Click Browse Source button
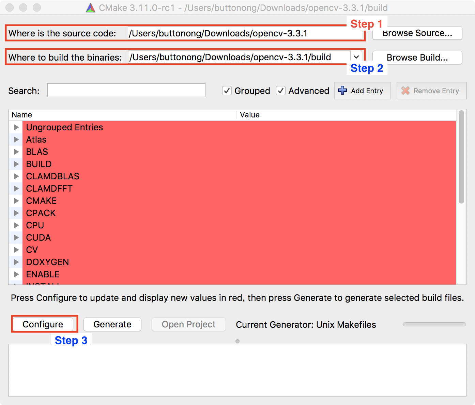475x405 pixels. (x=417, y=33)
